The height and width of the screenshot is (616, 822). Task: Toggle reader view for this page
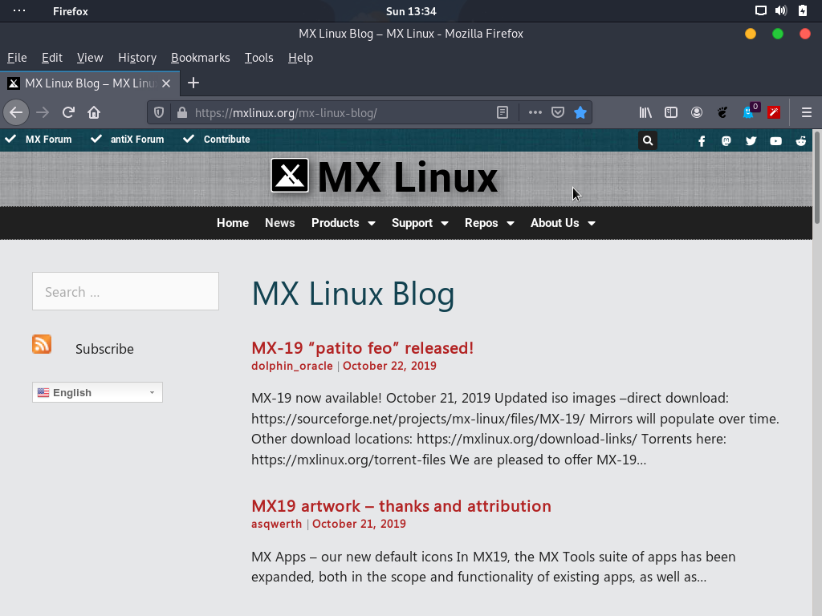pos(503,112)
